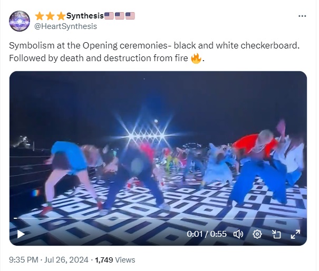The width and height of the screenshot is (319, 271).
Task: Expand video to fullscreen
Action: (295, 234)
